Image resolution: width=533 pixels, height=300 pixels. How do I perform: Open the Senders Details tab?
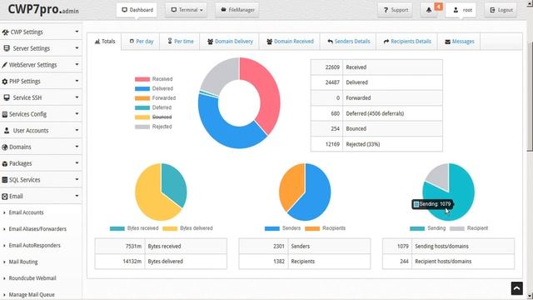pyautogui.click(x=348, y=42)
